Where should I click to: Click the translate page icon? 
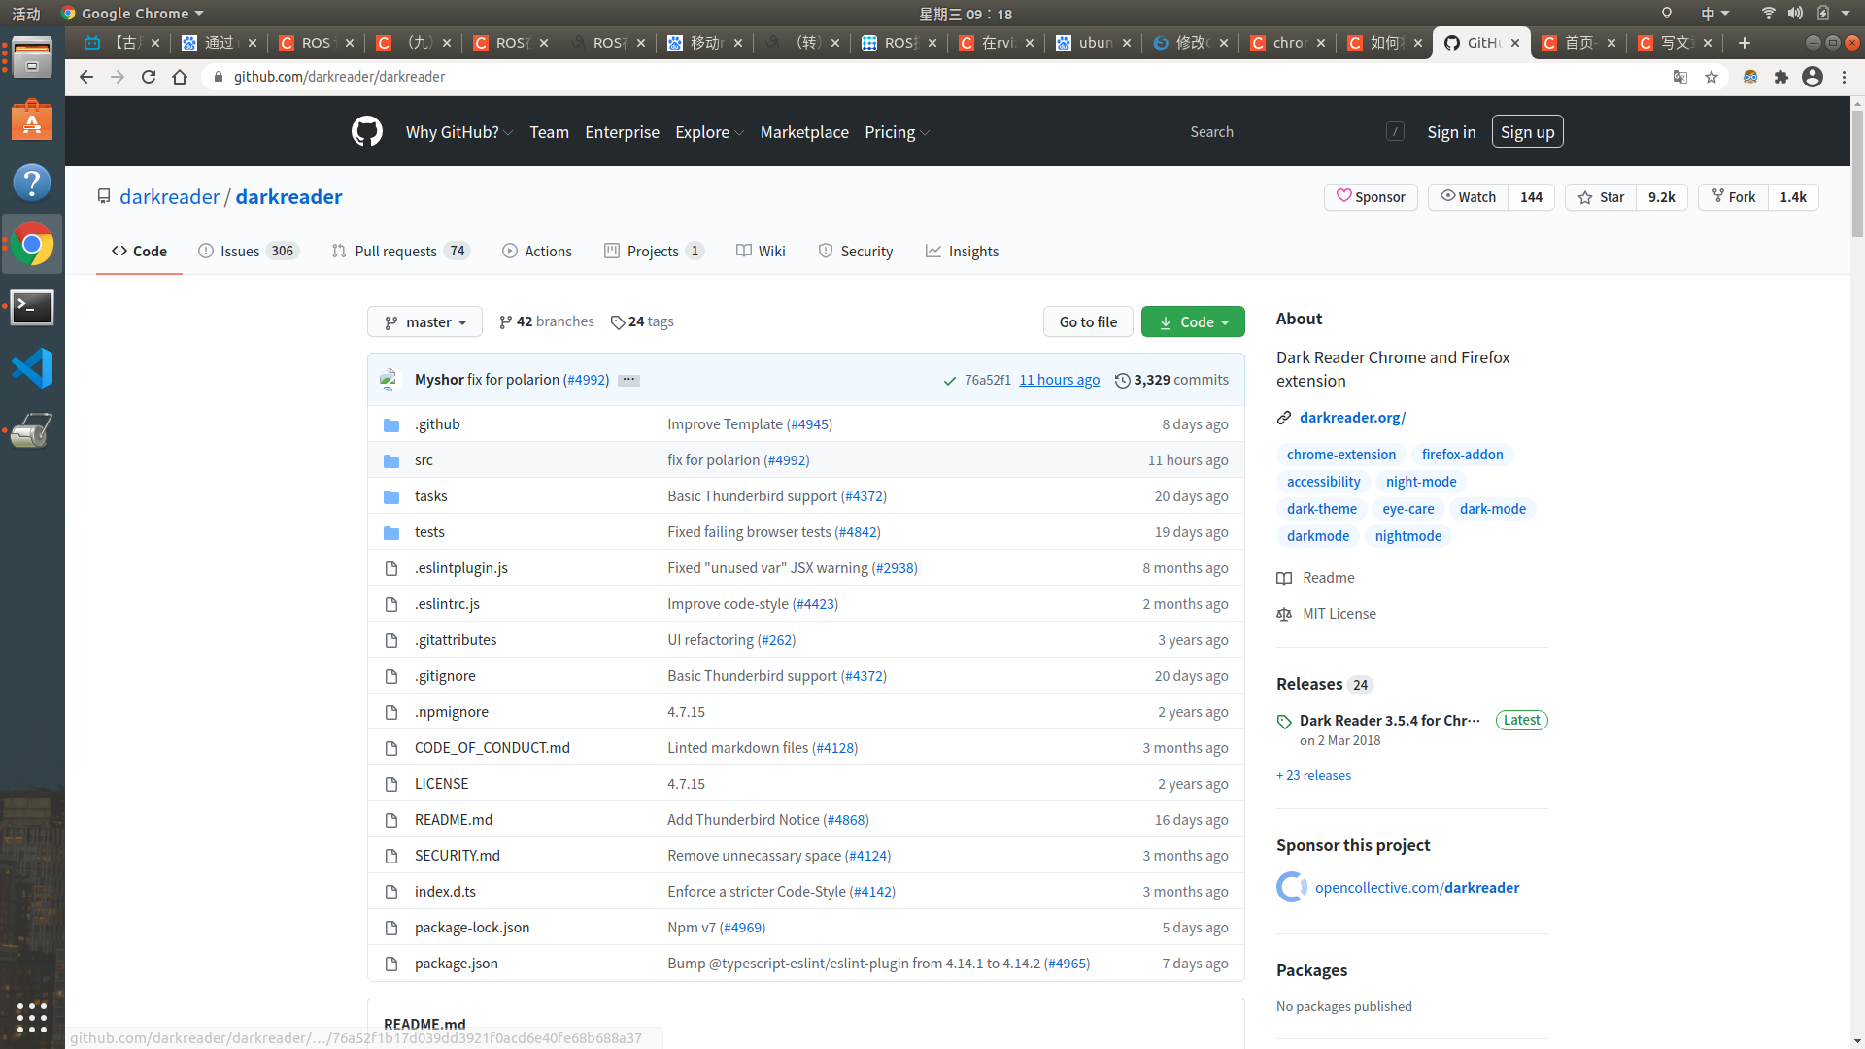pos(1680,77)
